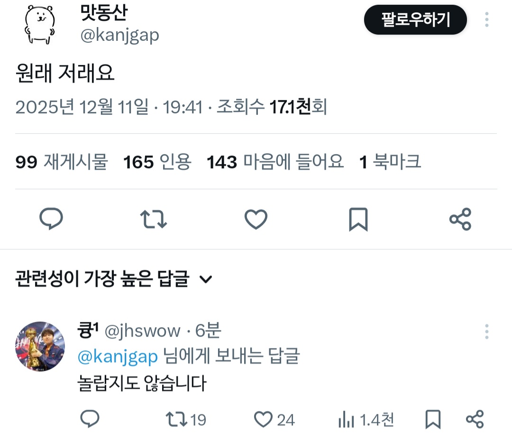Open the bear profile avatar of 맛동산
Image resolution: width=512 pixels, height=440 pixels.
pyautogui.click(x=40, y=25)
